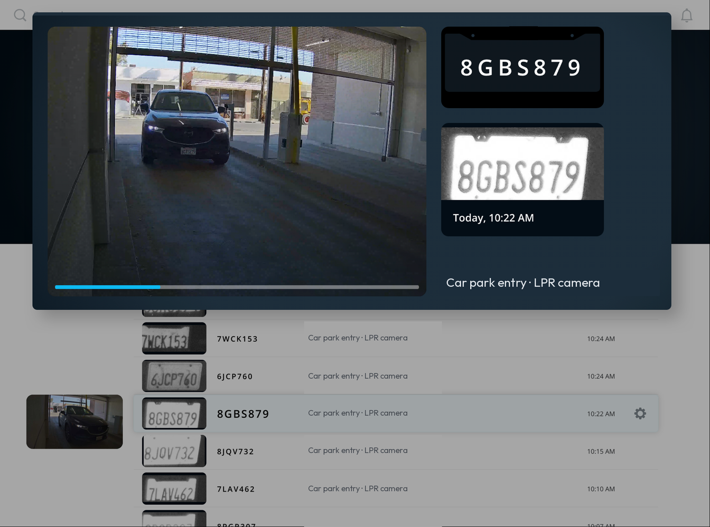Open the notifications bell

686,15
